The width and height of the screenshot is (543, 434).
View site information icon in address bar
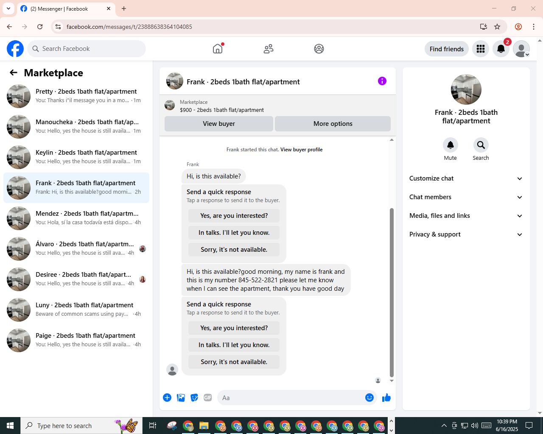coord(58,27)
